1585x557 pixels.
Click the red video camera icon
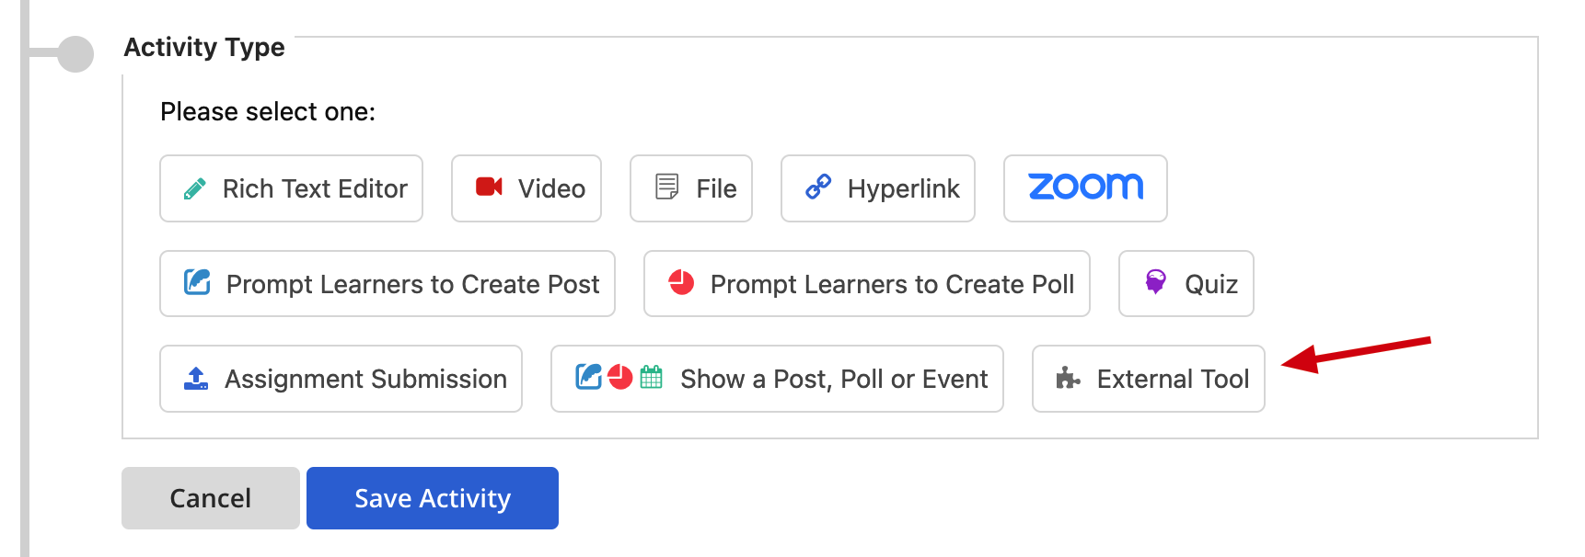[489, 187]
